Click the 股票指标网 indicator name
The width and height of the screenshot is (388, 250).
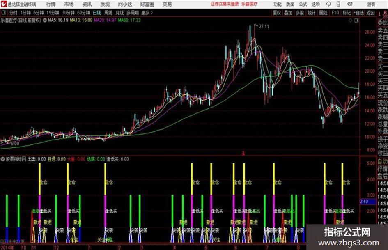coord(16,159)
